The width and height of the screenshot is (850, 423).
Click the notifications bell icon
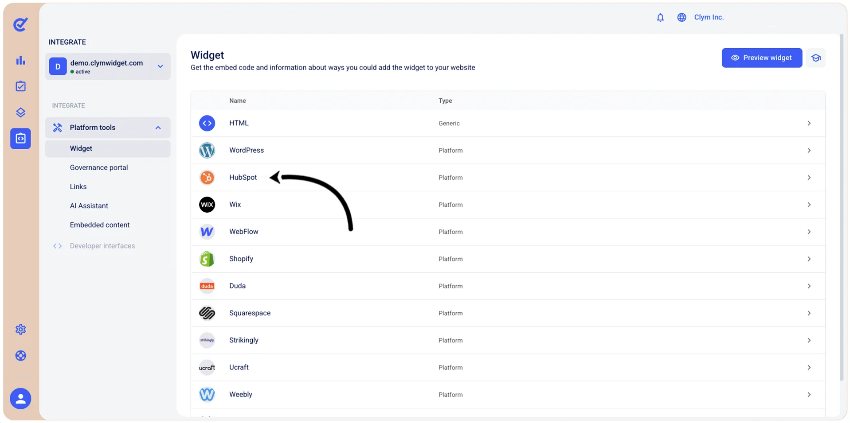660,17
